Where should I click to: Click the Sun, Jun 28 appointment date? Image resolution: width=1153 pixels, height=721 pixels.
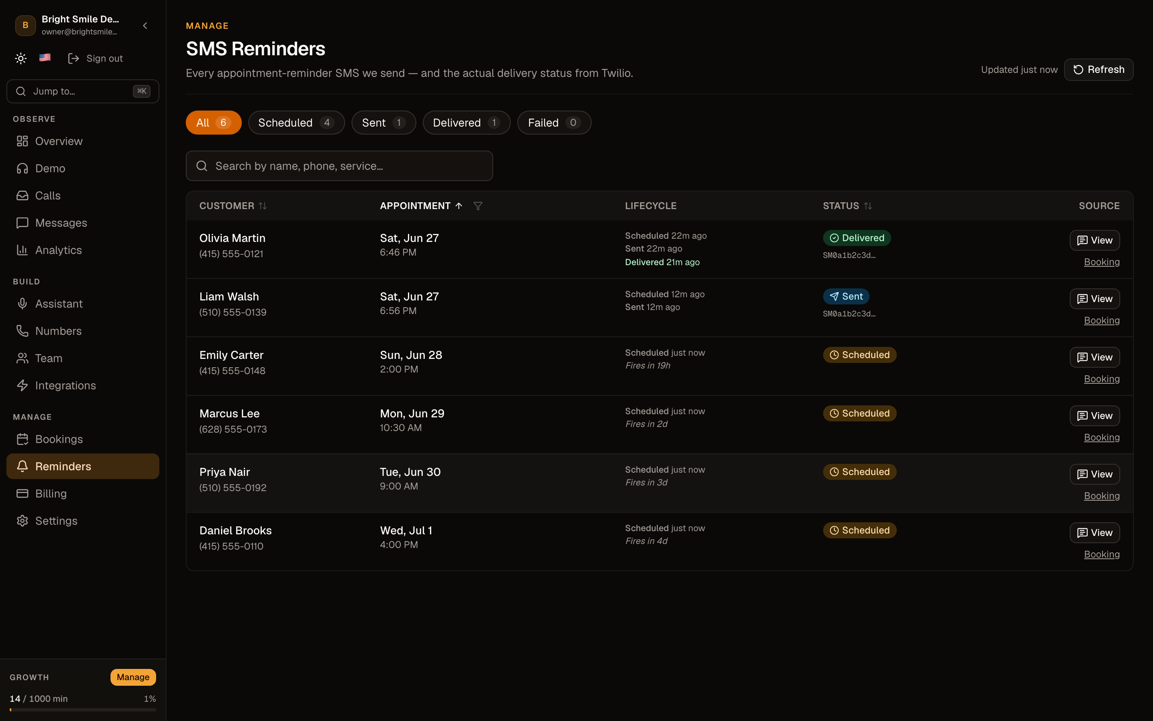(411, 355)
